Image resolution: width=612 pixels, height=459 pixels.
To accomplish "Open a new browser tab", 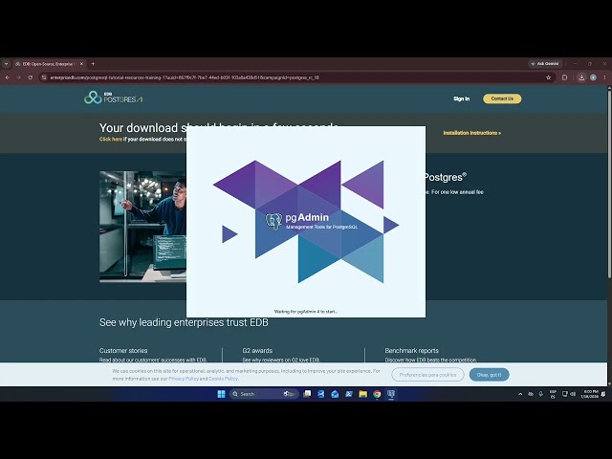I will 93,64.
